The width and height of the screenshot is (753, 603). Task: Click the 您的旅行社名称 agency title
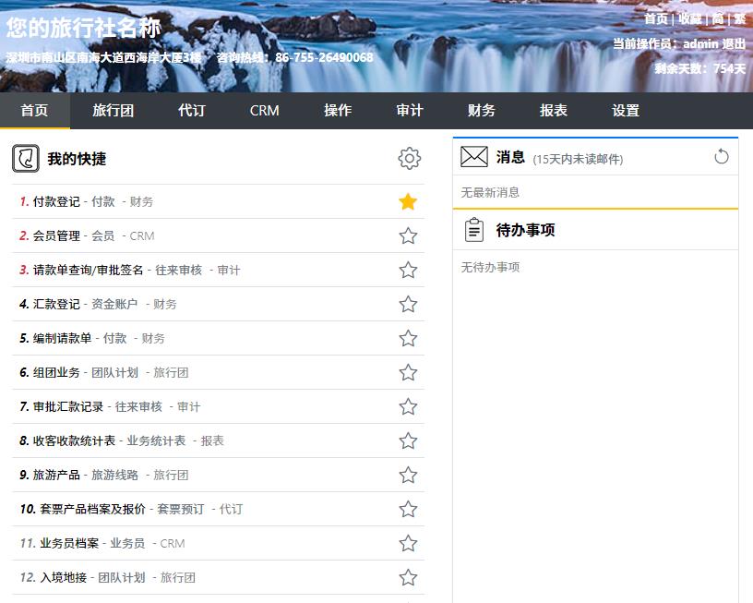click(x=83, y=28)
